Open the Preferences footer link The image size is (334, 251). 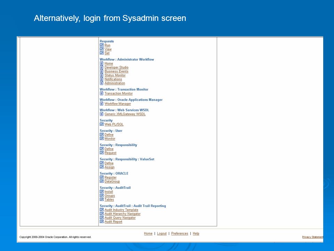pyautogui.click(x=180, y=234)
